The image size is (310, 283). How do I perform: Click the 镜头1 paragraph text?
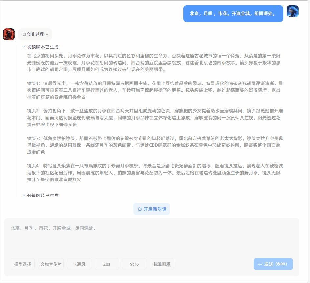click(x=155, y=90)
